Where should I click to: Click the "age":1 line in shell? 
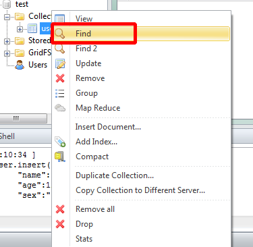click(x=34, y=185)
